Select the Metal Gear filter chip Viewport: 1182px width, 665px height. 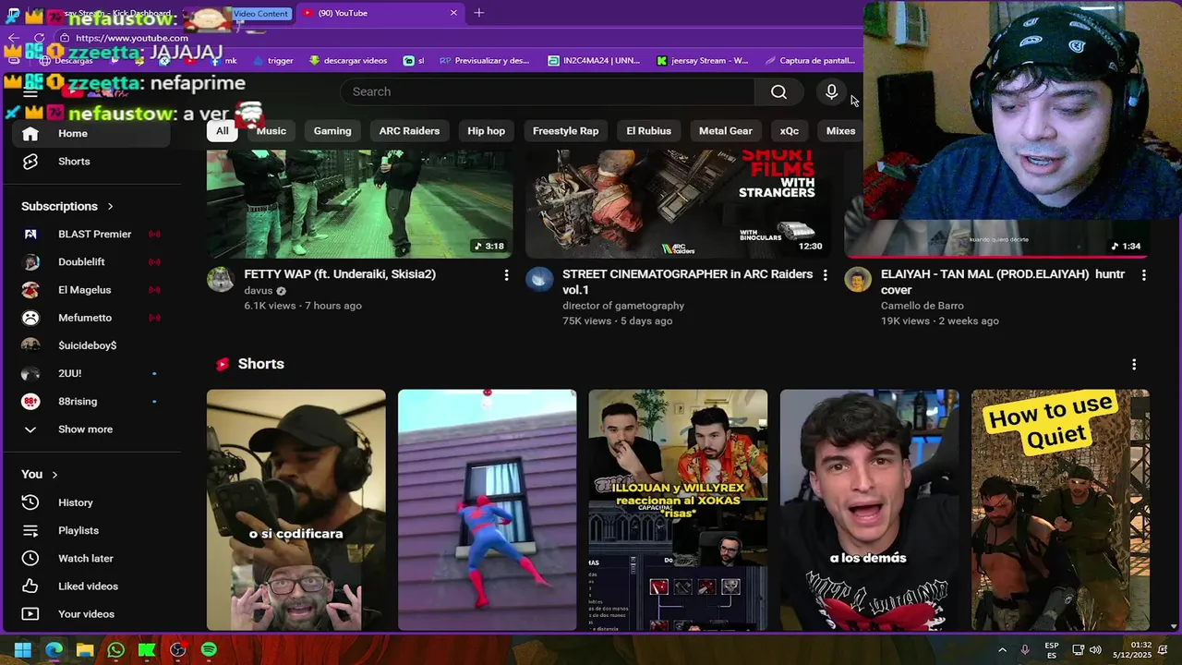coord(726,131)
